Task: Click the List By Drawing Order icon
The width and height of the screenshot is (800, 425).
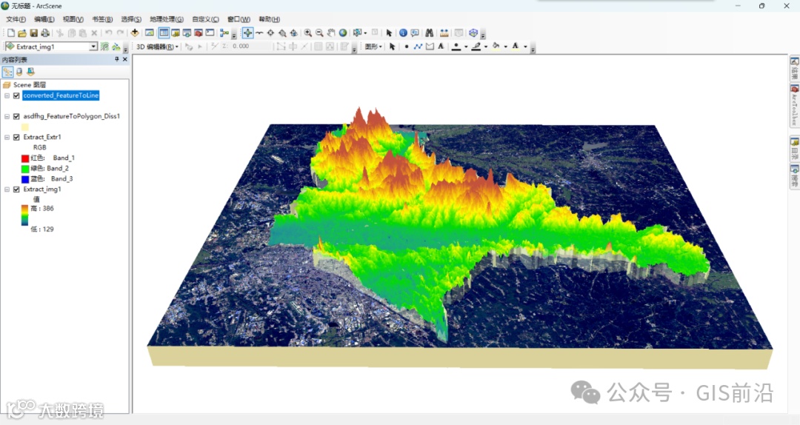Action: coord(7,72)
